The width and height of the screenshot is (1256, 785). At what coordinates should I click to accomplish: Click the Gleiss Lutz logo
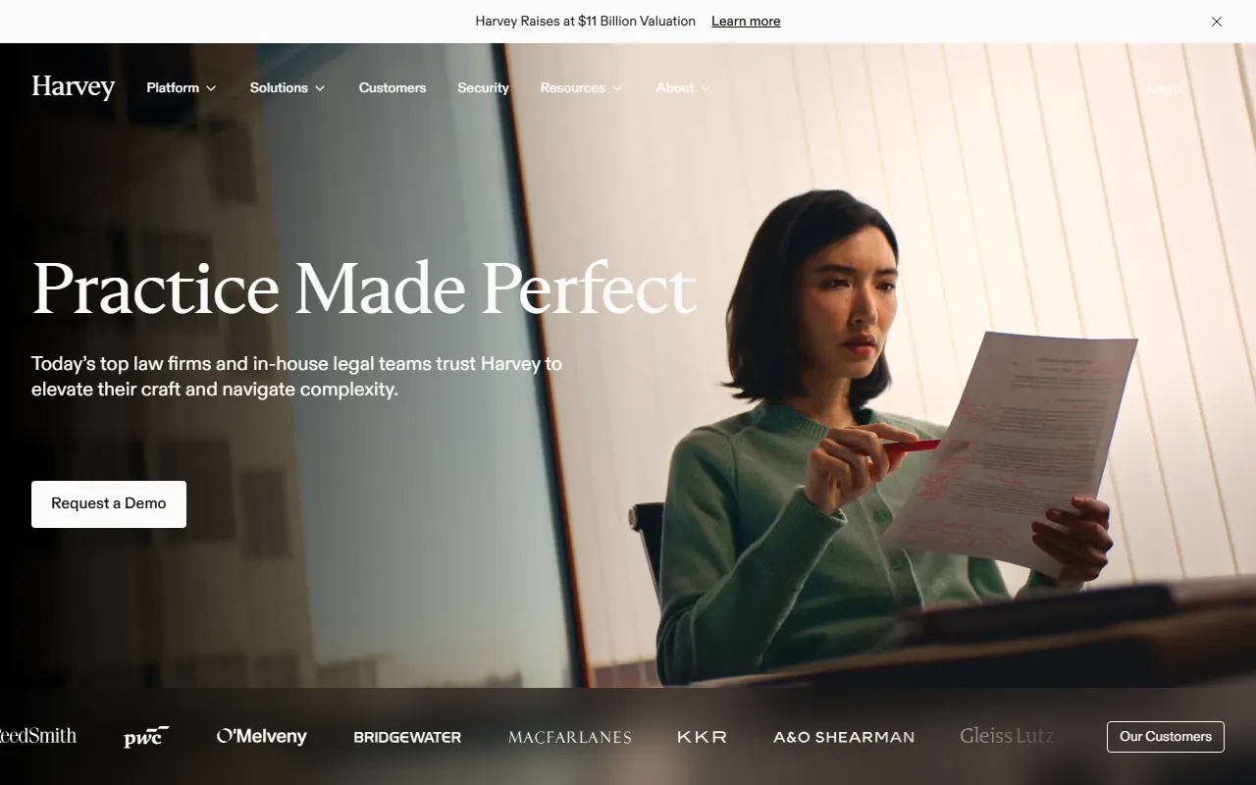(x=1007, y=736)
